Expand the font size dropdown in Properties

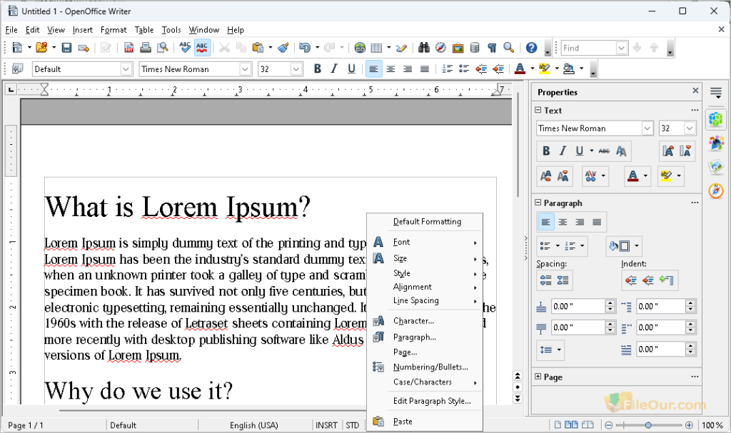(689, 128)
